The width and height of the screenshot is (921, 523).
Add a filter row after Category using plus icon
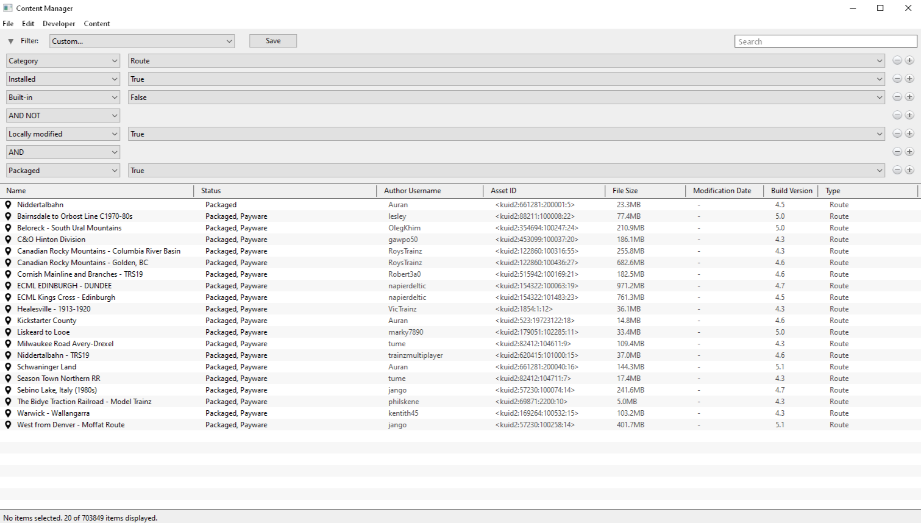(x=909, y=60)
